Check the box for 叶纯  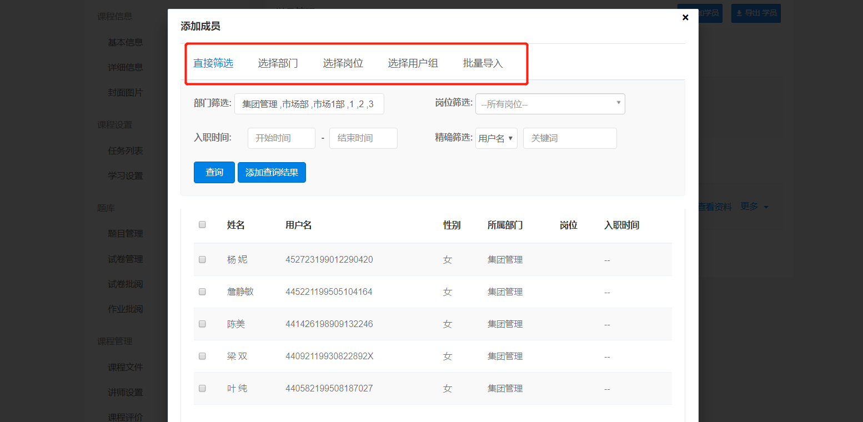click(x=202, y=388)
